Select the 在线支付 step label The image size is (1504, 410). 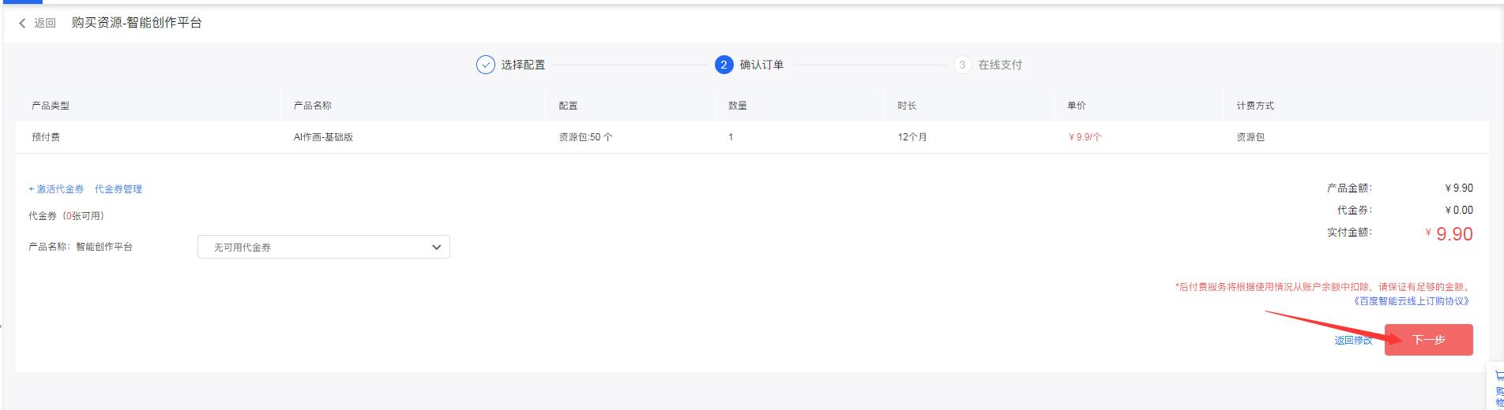tap(1000, 65)
